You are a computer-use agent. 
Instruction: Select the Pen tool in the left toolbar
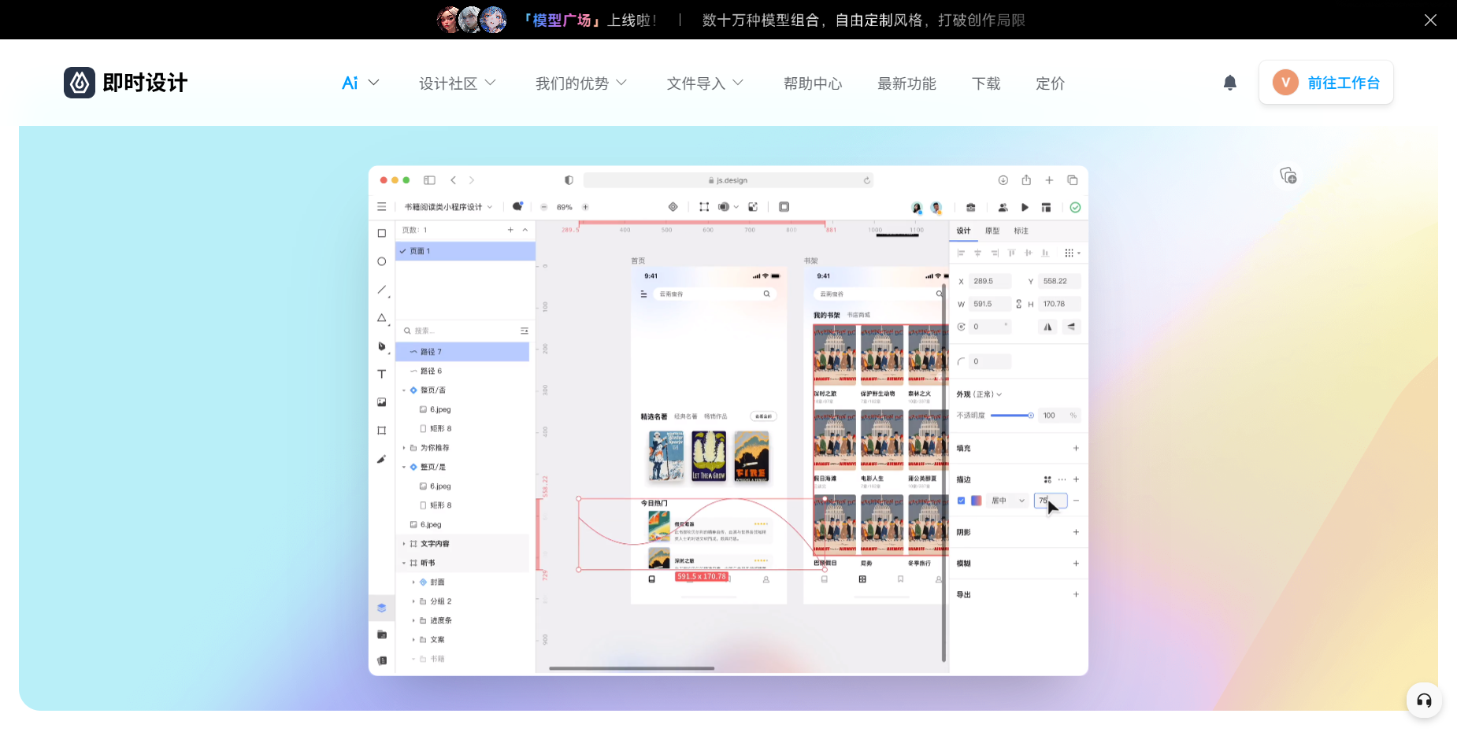382,346
